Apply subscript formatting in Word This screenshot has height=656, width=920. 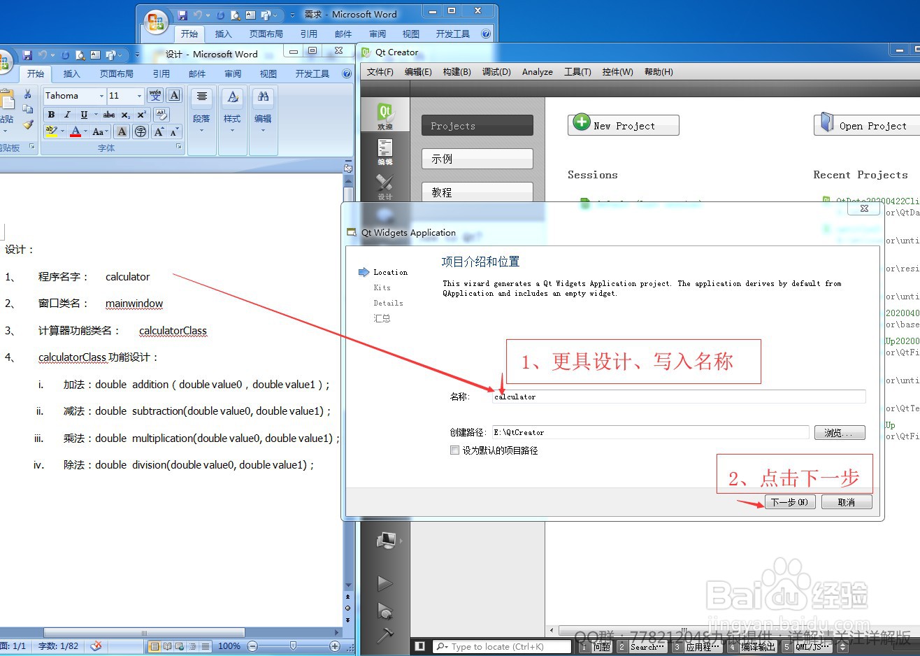point(125,115)
